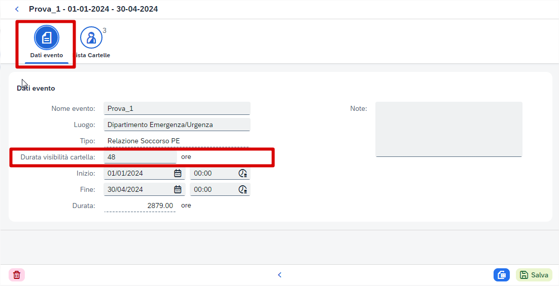
Task: Save the event with Salva
Action: point(534,275)
